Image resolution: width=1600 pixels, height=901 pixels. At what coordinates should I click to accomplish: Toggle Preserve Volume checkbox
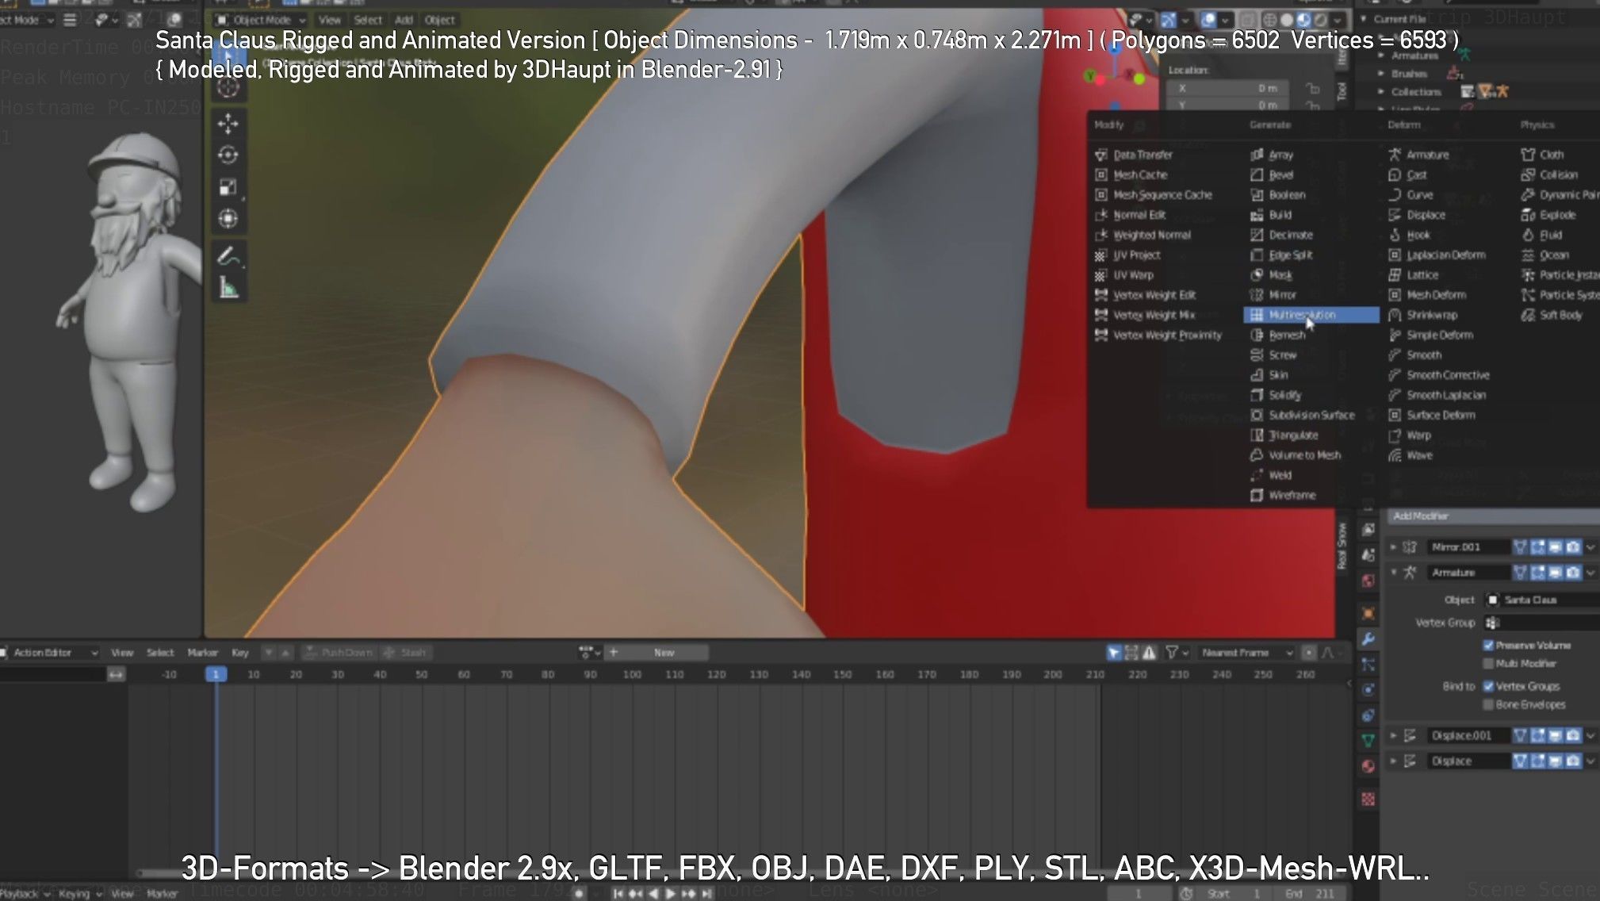pyautogui.click(x=1488, y=646)
